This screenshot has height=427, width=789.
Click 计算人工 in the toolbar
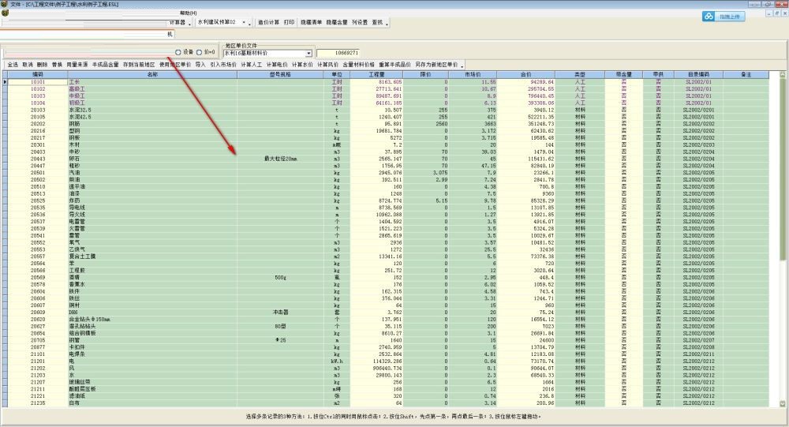(252, 65)
